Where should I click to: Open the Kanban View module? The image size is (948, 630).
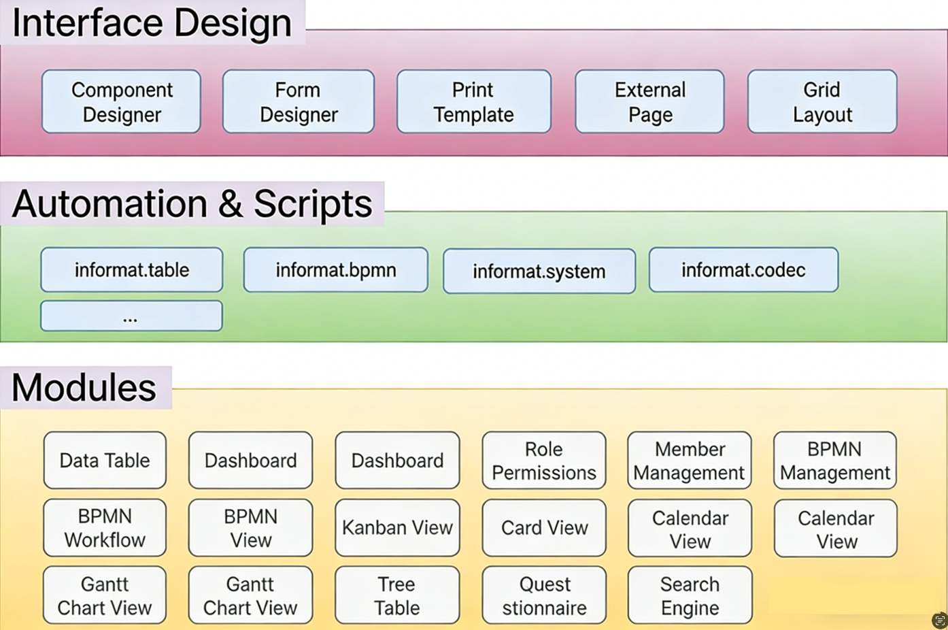396,527
